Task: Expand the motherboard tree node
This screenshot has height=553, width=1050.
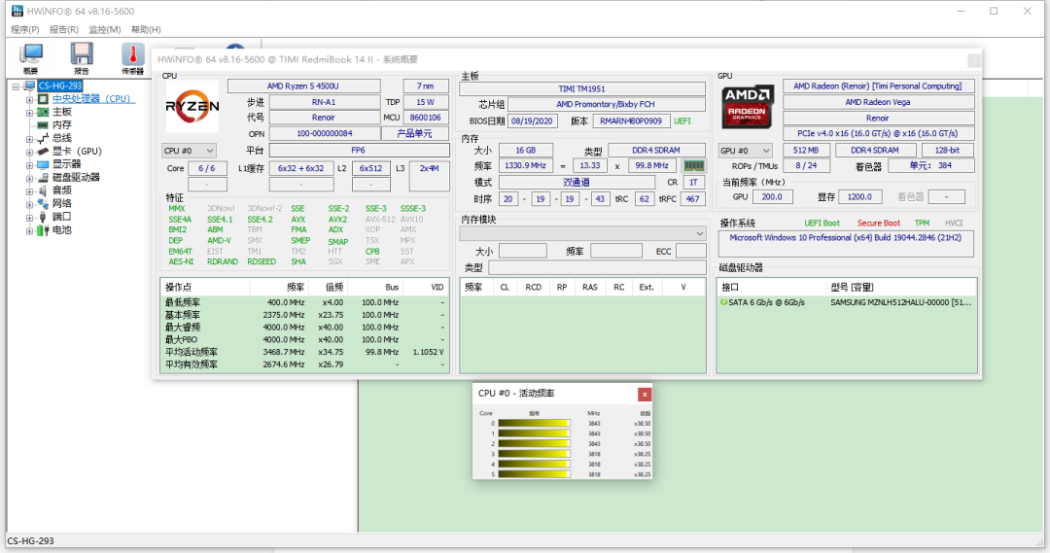Action: tap(29, 113)
